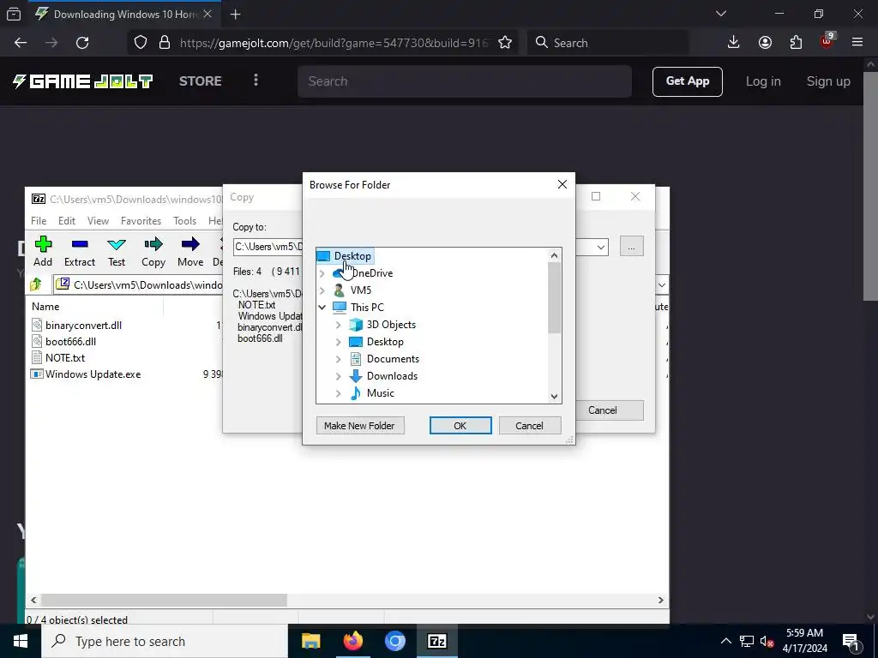The image size is (878, 658).
Task: Reload the page in Firefox
Action: [82, 43]
